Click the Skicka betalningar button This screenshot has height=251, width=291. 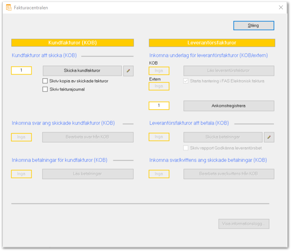223,137
